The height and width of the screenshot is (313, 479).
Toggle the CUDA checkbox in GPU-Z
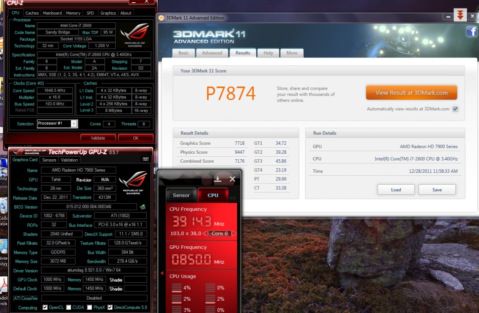(68, 307)
